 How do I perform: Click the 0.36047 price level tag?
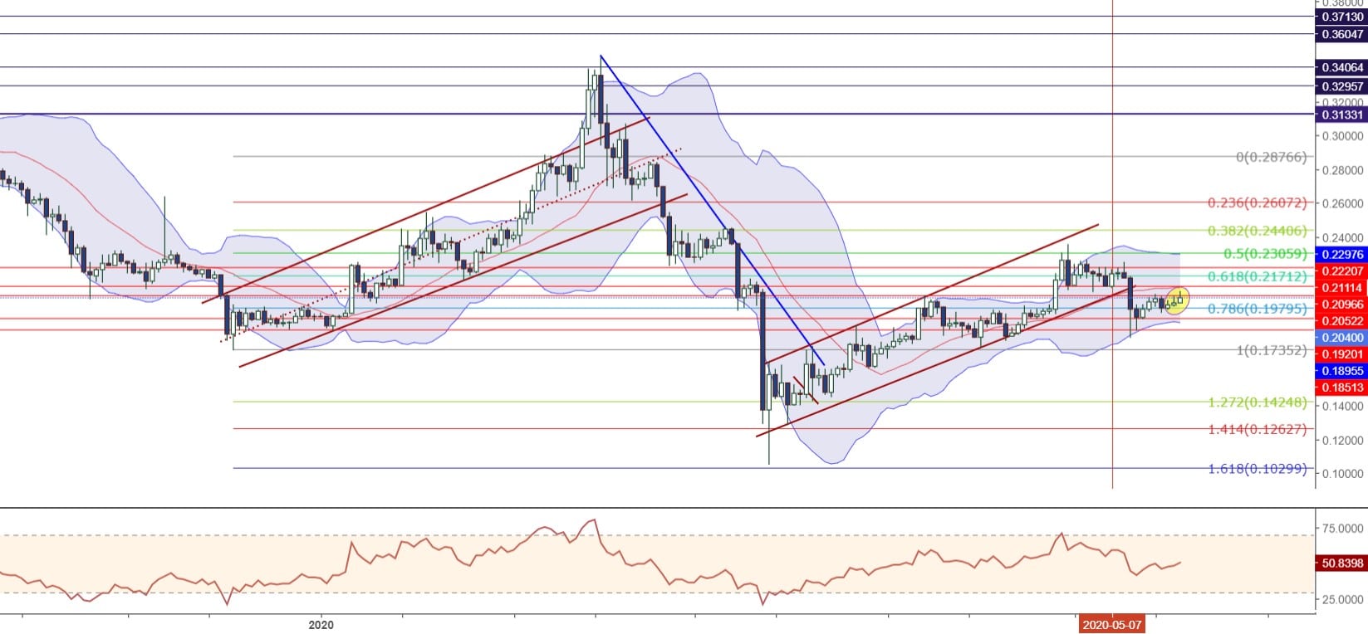[x=1341, y=34]
